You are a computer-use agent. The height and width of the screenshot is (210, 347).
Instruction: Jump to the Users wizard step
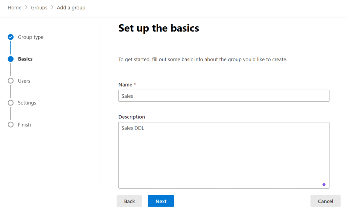[x=24, y=81]
